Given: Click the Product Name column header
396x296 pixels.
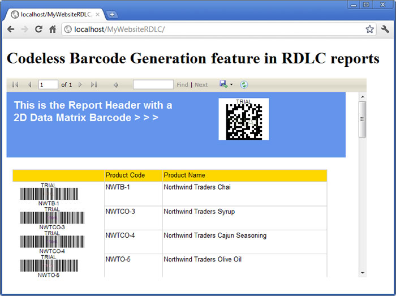Looking at the screenshot, I should click(245, 175).
